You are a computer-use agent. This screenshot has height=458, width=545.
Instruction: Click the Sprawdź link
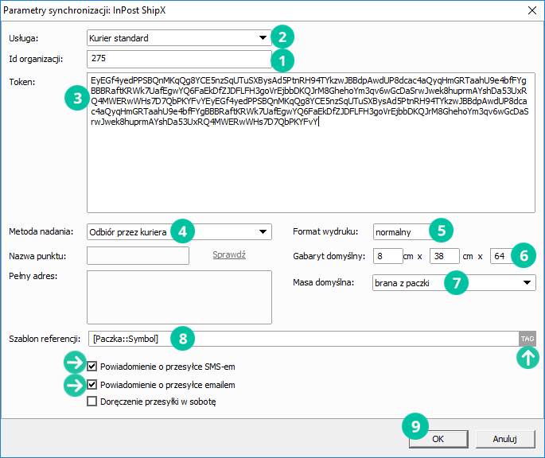tap(229, 254)
